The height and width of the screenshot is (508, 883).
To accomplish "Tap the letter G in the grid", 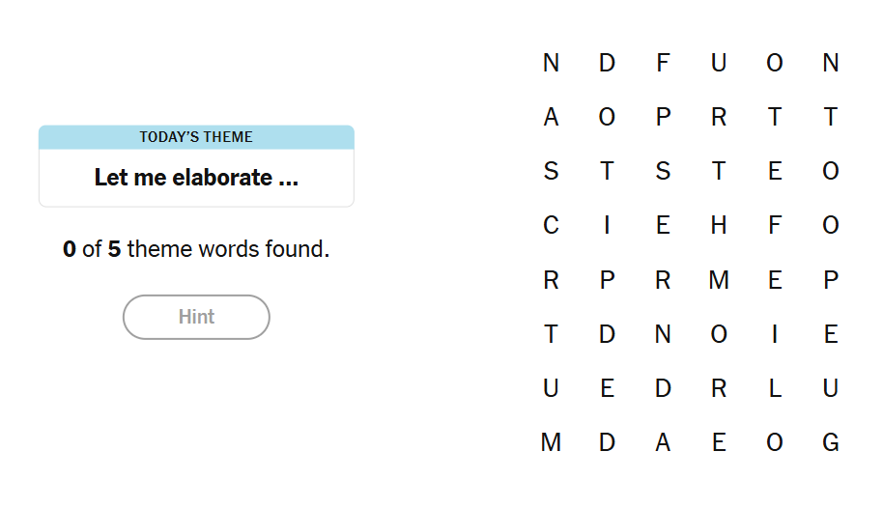I will [831, 443].
